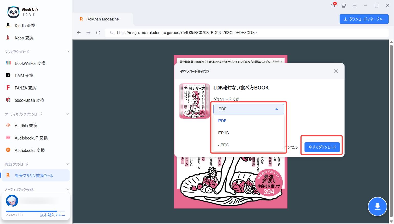This screenshot has width=394, height=224.
Task: Reload the page with refresh icon
Action: pyautogui.click(x=98, y=33)
